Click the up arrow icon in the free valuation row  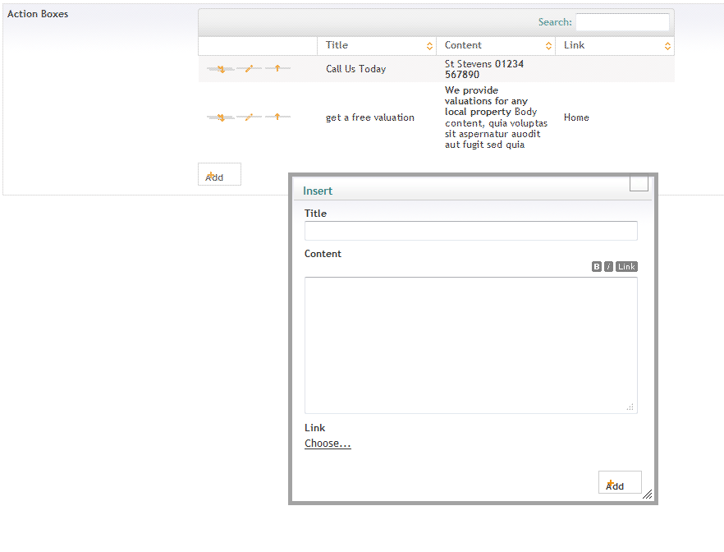click(277, 117)
